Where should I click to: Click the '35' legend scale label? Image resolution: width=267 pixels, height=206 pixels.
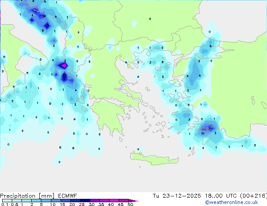pyautogui.click(x=101, y=204)
